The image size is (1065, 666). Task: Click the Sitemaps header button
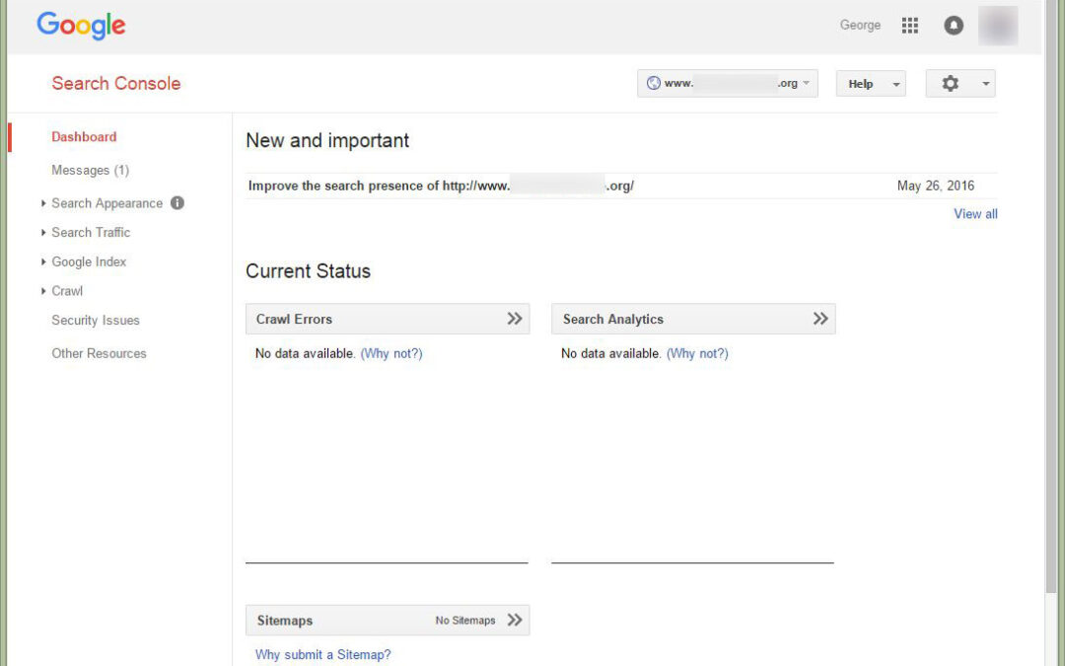pyautogui.click(x=388, y=620)
